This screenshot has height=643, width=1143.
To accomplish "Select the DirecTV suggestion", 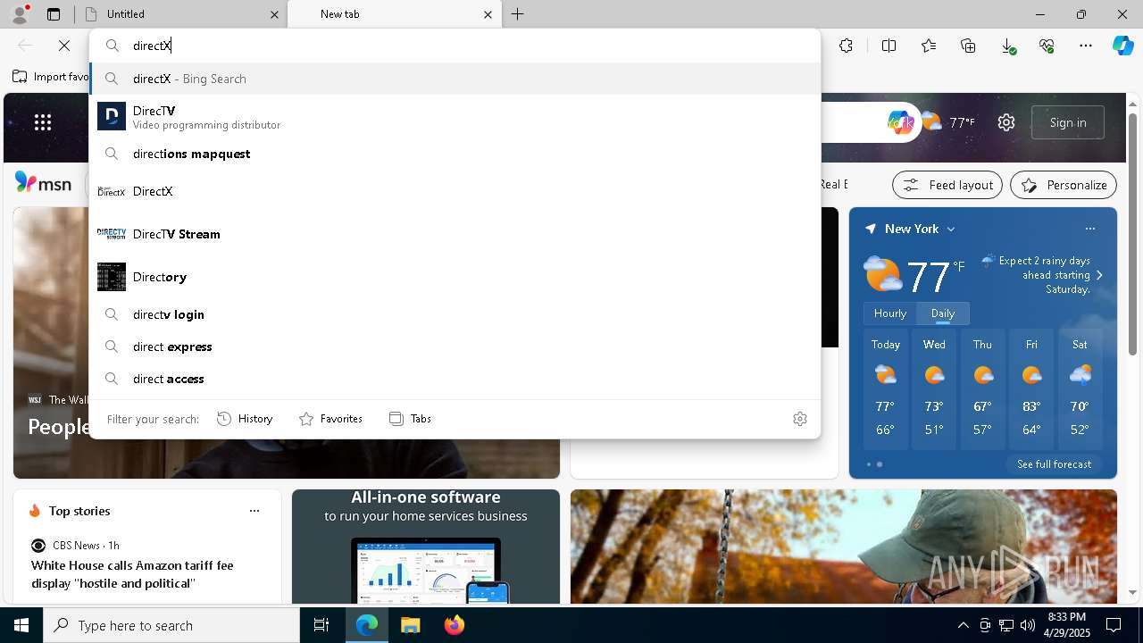I will 455,117.
